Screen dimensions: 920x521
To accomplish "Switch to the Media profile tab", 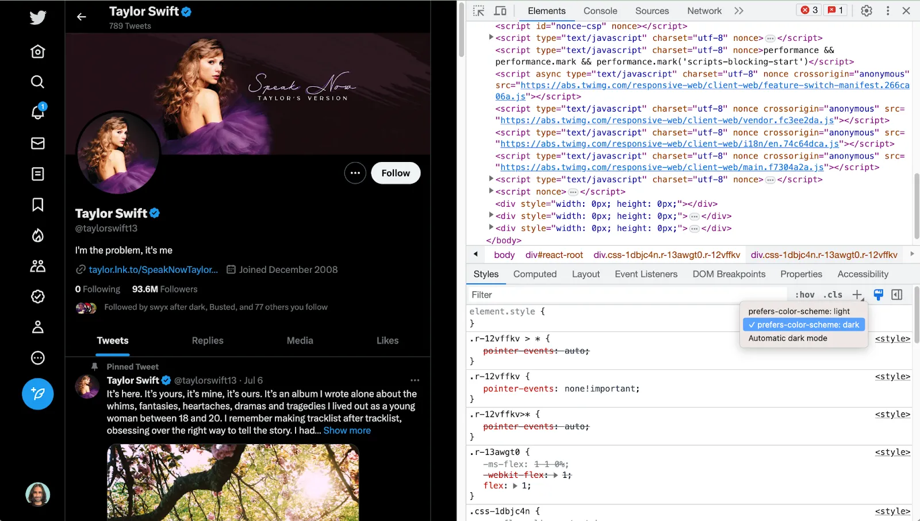I will 300,341.
